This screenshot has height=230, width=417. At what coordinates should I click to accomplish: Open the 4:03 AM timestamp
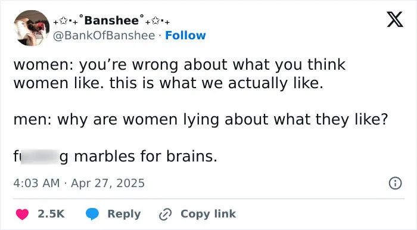(36, 183)
